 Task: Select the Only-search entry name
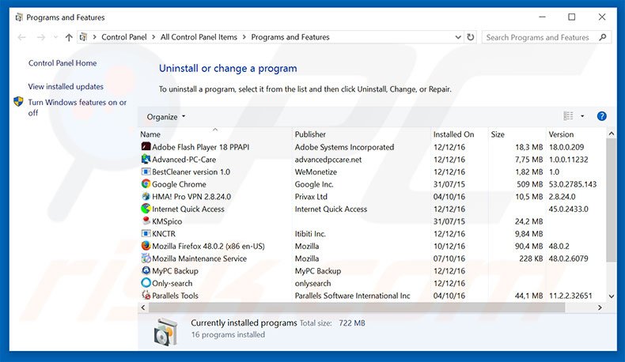(x=172, y=283)
